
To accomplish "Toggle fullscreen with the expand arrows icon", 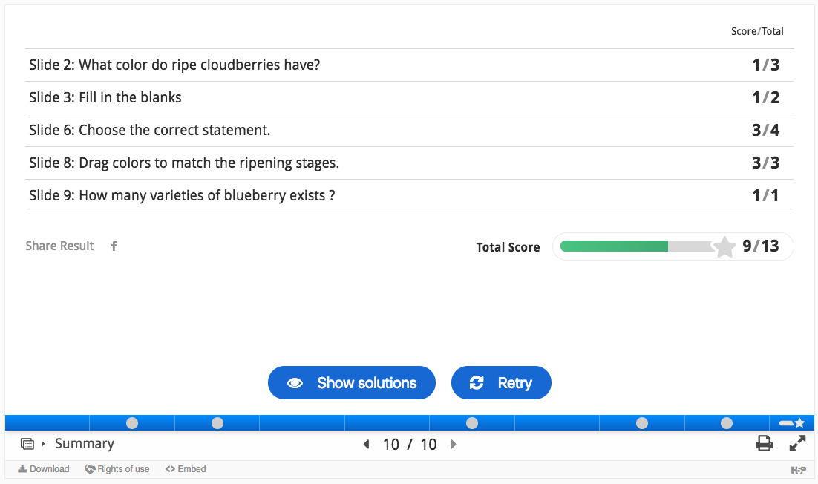I will click(x=797, y=443).
